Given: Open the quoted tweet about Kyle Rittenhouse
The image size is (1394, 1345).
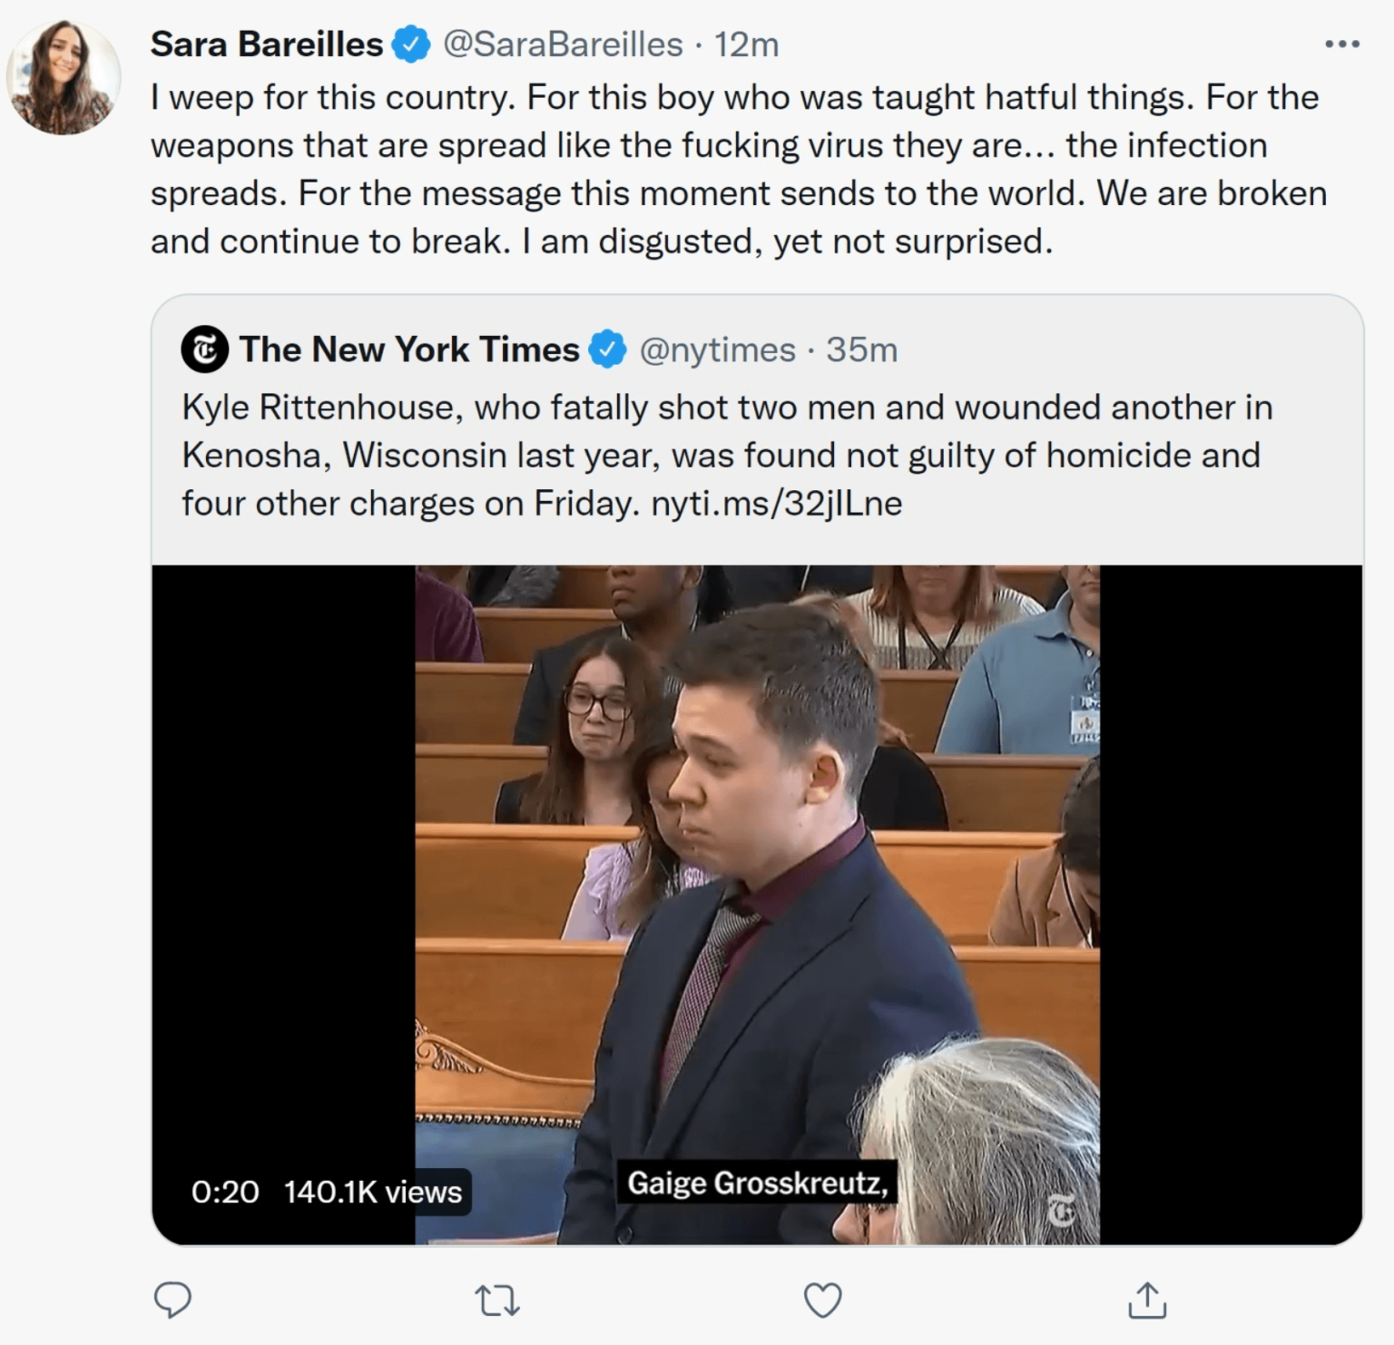Looking at the screenshot, I should pyautogui.click(x=726, y=455).
